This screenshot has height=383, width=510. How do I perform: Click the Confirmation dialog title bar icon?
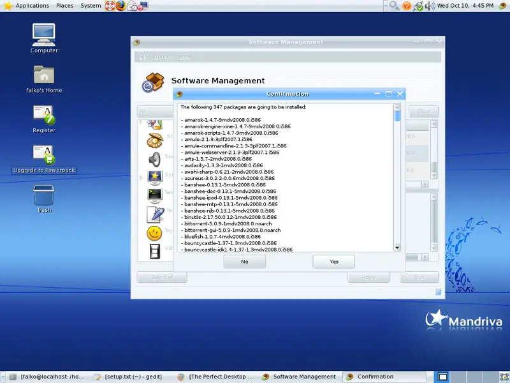coord(179,94)
